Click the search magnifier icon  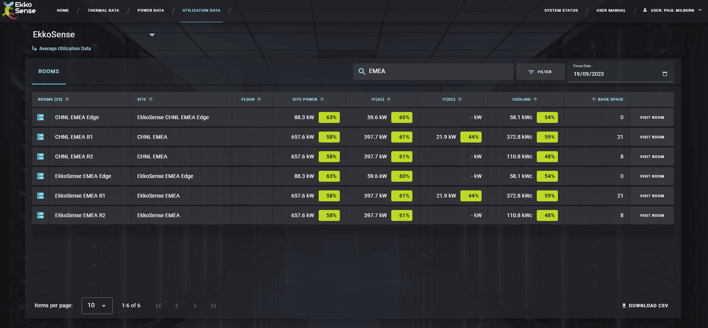362,71
